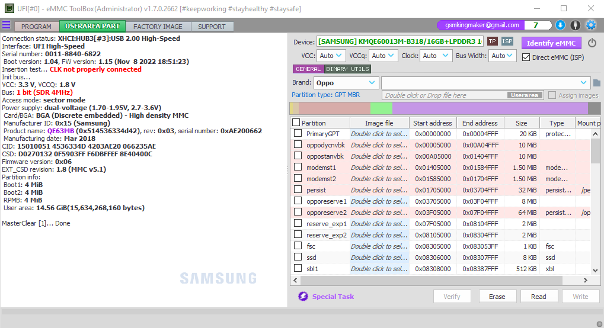The height and width of the screenshot is (328, 604).
Task: Open the Brand dropdown showing Oppo
Action: point(346,83)
